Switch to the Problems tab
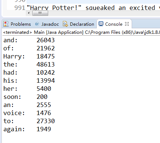 [17, 24]
